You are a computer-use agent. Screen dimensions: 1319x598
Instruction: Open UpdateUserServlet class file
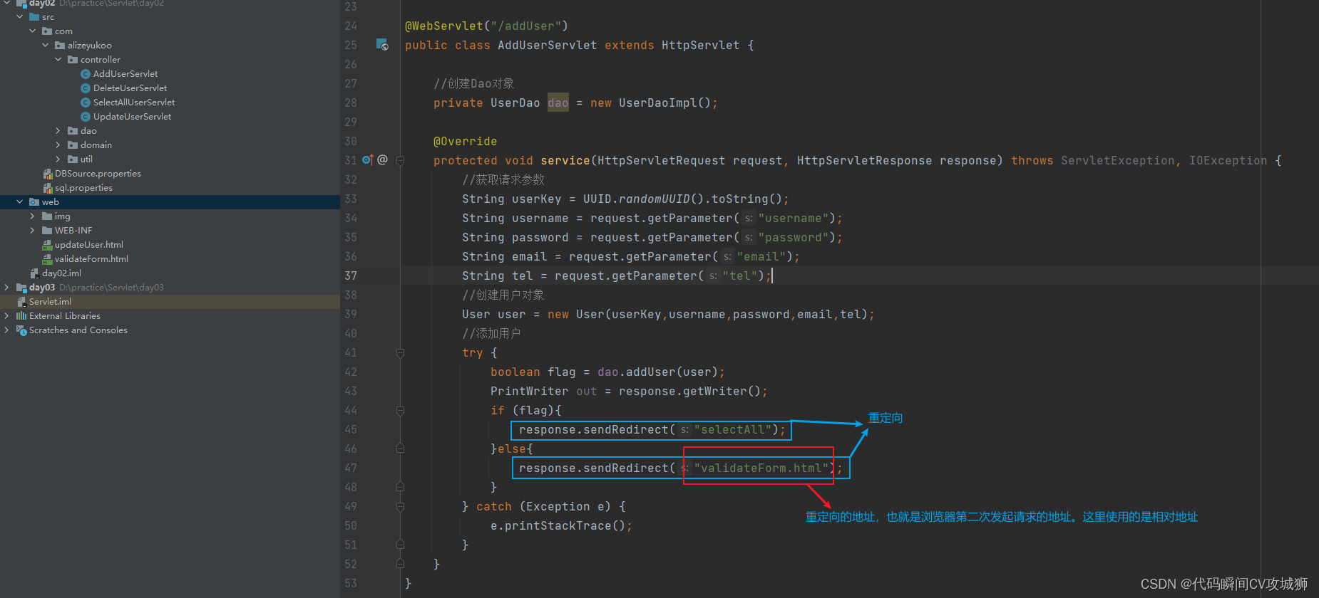click(132, 117)
